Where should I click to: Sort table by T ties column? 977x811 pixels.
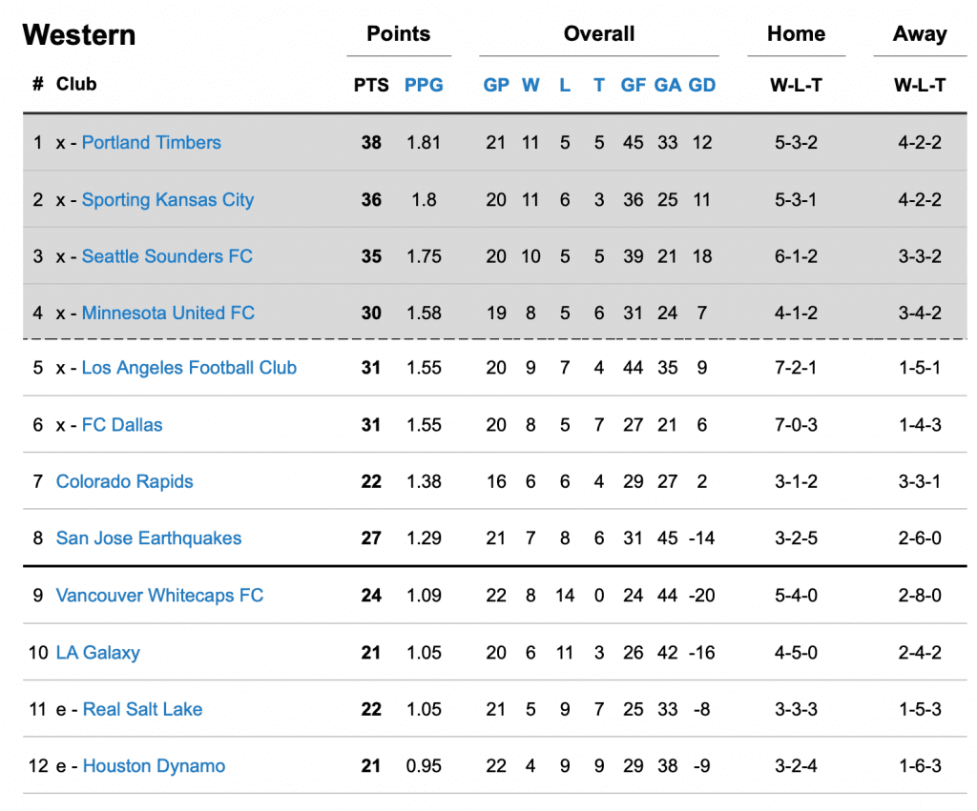599,85
